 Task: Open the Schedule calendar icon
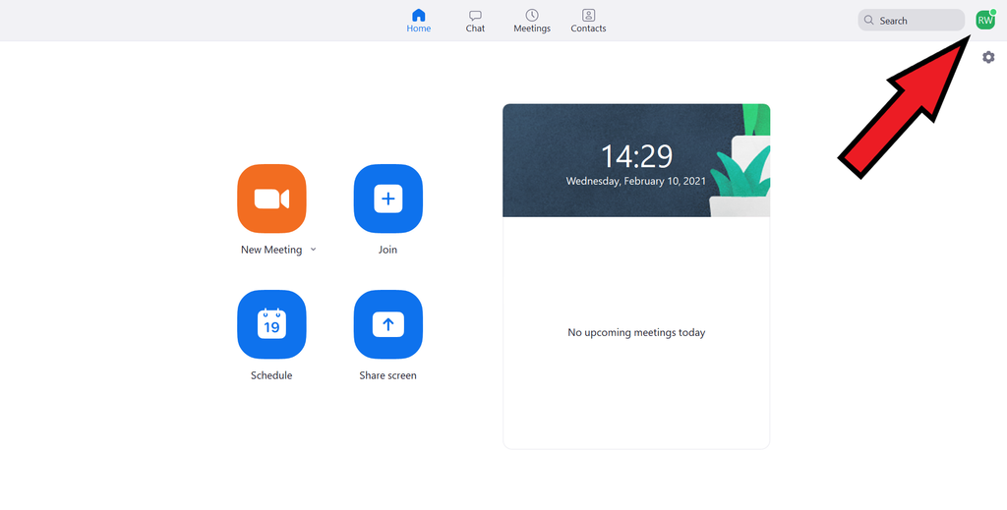(271, 324)
